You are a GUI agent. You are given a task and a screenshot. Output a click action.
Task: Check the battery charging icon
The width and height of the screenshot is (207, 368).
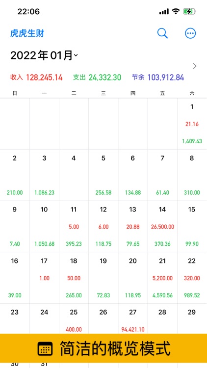190,11
